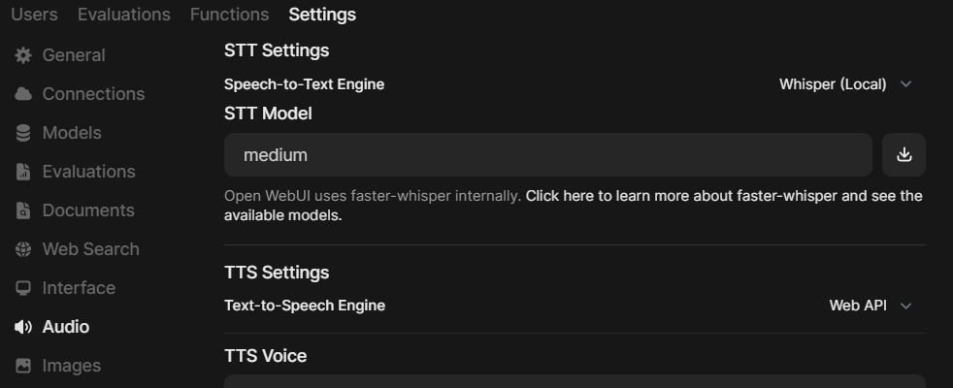Open the Text-to-Speech Engine dropdown
This screenshot has width=953, height=388.
(x=870, y=306)
